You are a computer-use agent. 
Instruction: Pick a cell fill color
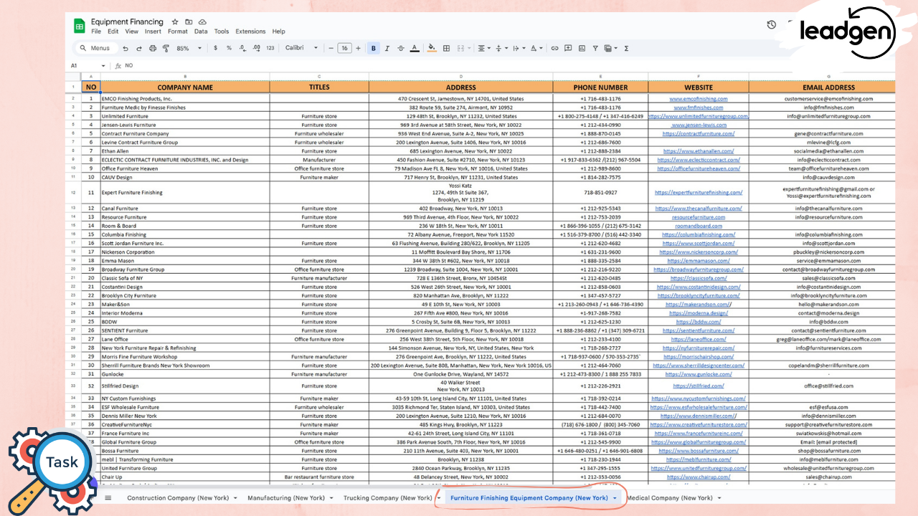[x=431, y=49]
